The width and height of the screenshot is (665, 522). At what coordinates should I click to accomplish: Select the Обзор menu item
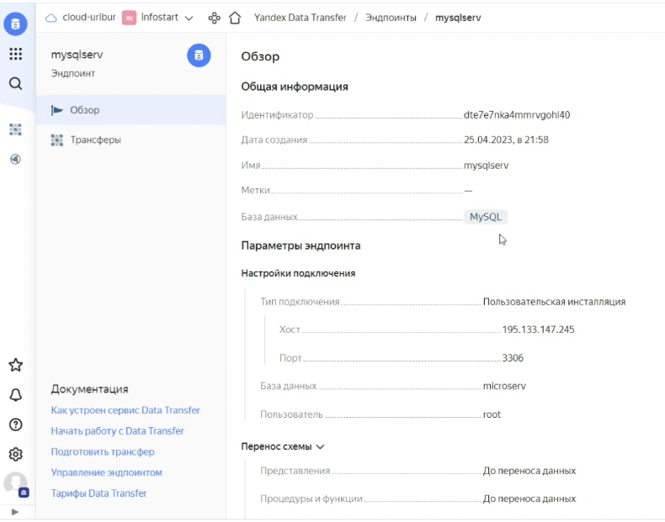[x=131, y=110]
